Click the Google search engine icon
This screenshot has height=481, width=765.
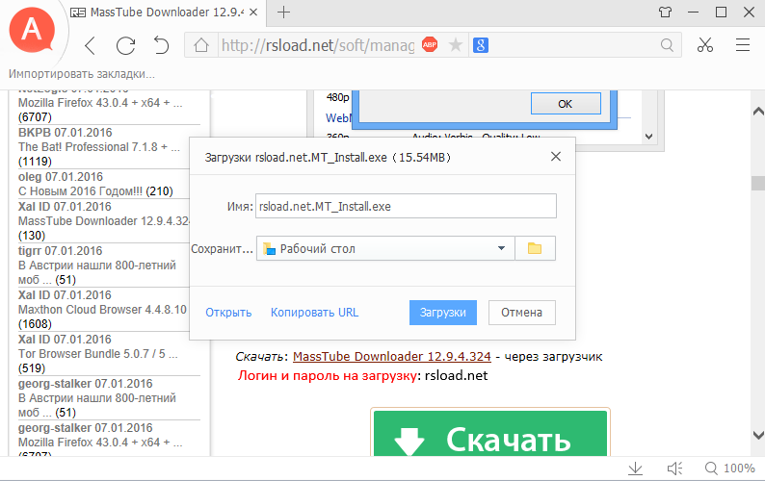click(481, 45)
